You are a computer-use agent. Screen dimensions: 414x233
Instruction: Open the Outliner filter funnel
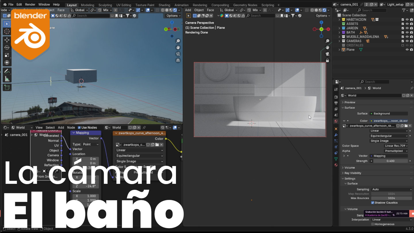[404, 10]
